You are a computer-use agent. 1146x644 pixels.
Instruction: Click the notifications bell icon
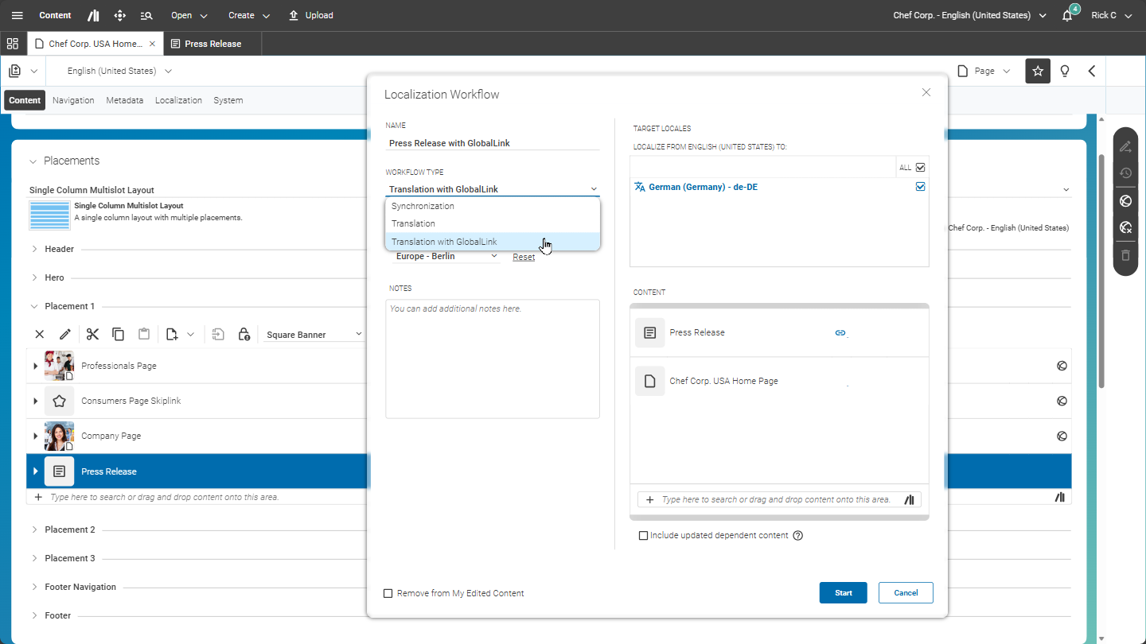1067,16
